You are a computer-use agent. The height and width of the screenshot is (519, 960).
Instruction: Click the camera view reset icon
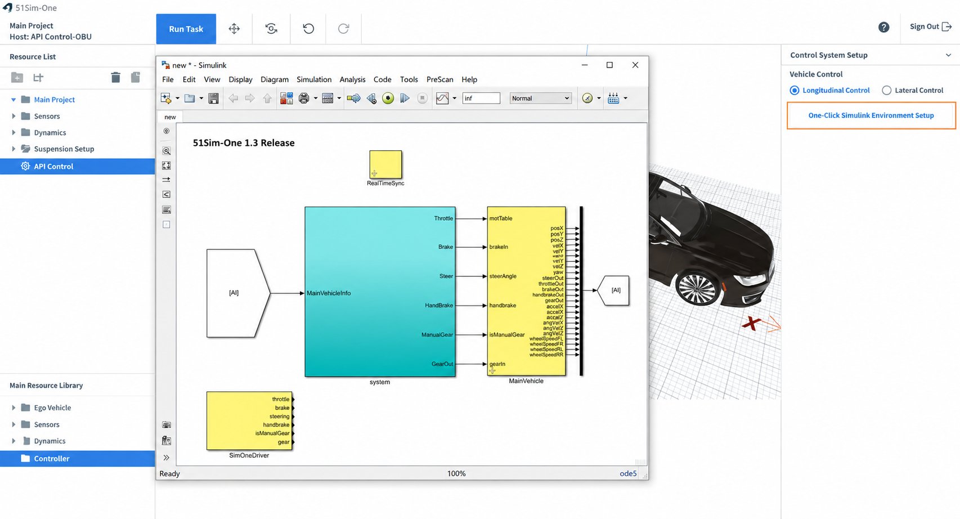(x=271, y=29)
